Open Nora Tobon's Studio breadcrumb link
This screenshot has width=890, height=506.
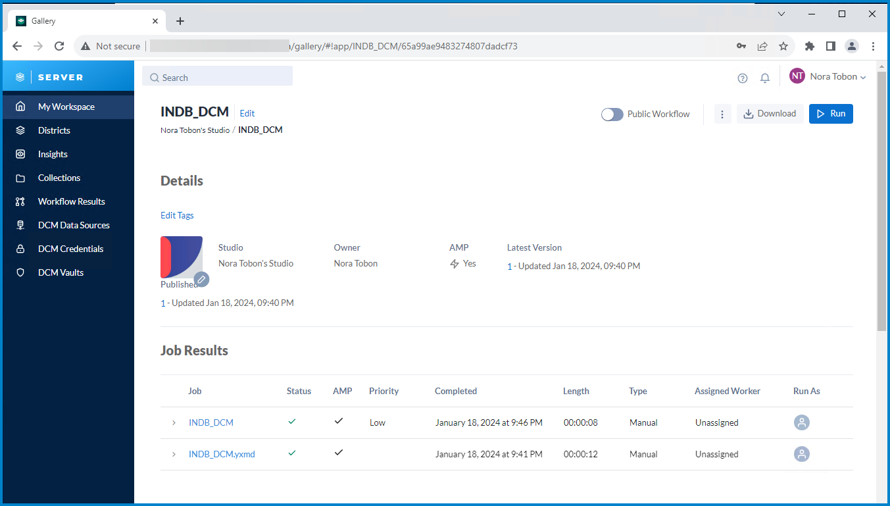point(195,130)
